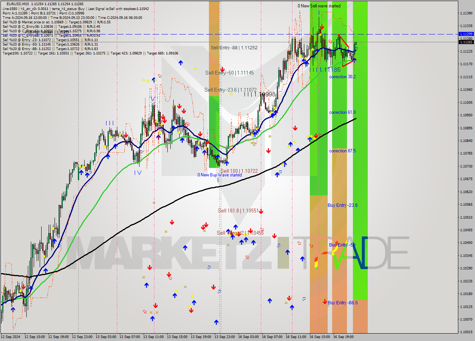Screen dimensions: 475x341
Task: Click the 'Target100: 1.10722' header line
Action: [x=90, y=53]
